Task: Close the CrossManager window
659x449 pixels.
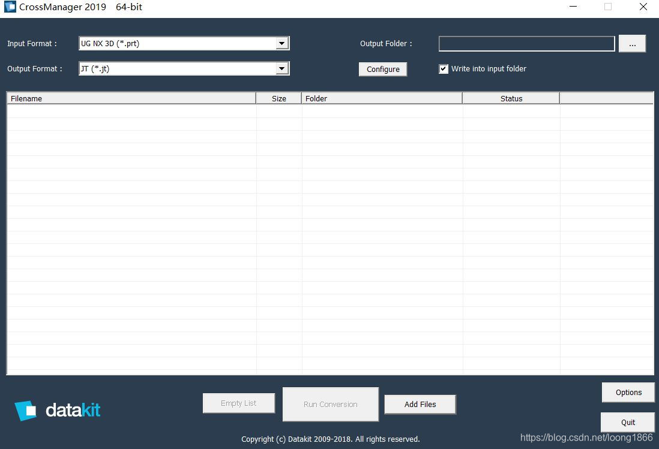Action: coord(643,7)
